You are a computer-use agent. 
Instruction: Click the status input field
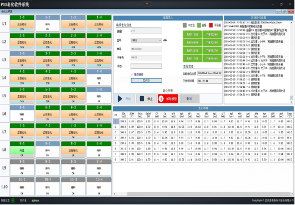pos(146,66)
